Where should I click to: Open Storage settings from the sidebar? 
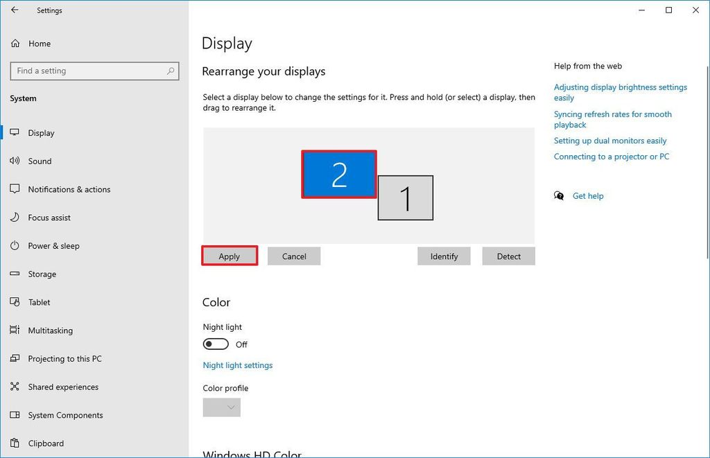click(x=15, y=274)
